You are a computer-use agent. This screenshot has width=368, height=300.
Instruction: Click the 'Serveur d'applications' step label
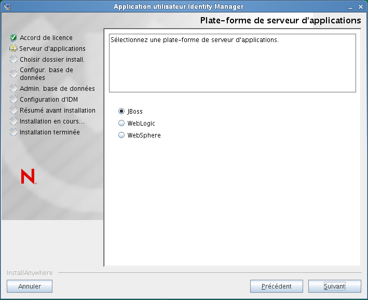(x=52, y=49)
